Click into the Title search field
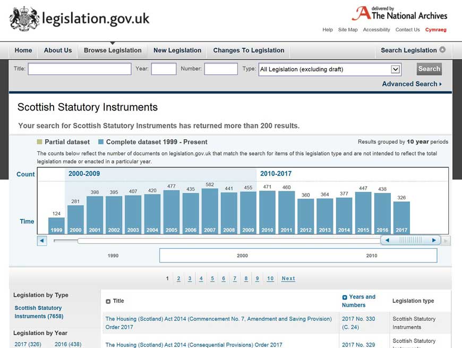The image size is (462, 348). [x=80, y=69]
